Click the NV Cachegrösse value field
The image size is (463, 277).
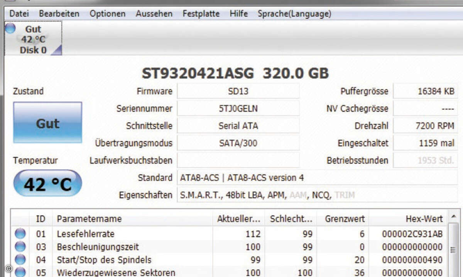coord(426,108)
